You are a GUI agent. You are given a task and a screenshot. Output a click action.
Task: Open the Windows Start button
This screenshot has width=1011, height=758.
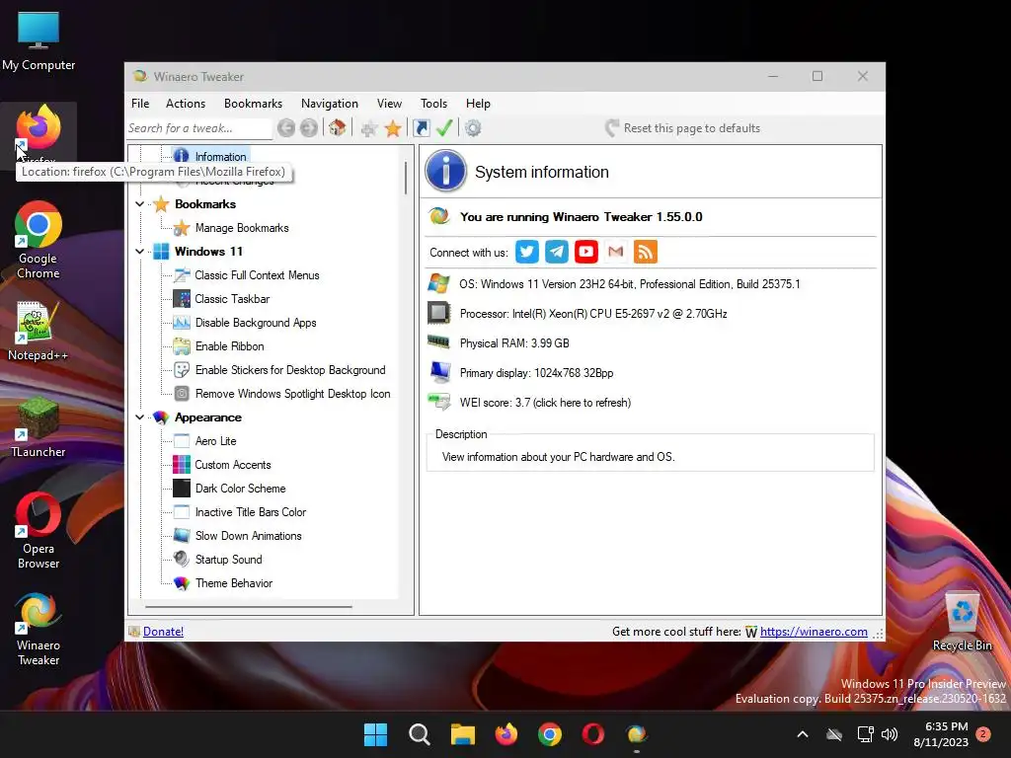point(375,734)
